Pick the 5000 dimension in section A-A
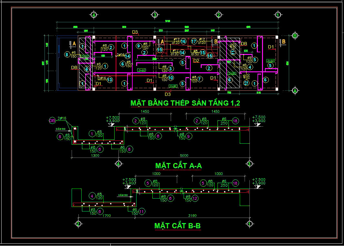Image resolution: width=344 pixels, height=246 pixels. [184, 155]
